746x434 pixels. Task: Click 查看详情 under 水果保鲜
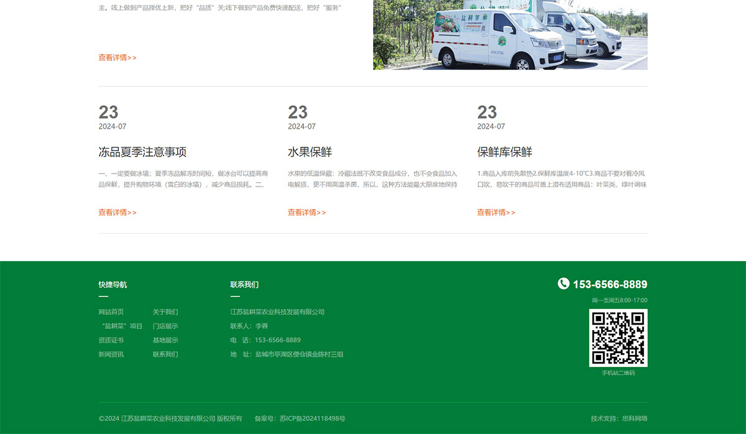pyautogui.click(x=305, y=213)
